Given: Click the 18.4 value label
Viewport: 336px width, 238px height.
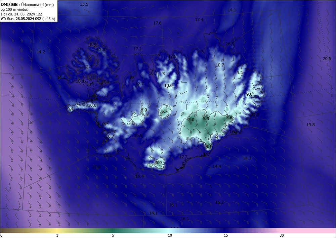Looking at the screenshot, I should (80, 81).
